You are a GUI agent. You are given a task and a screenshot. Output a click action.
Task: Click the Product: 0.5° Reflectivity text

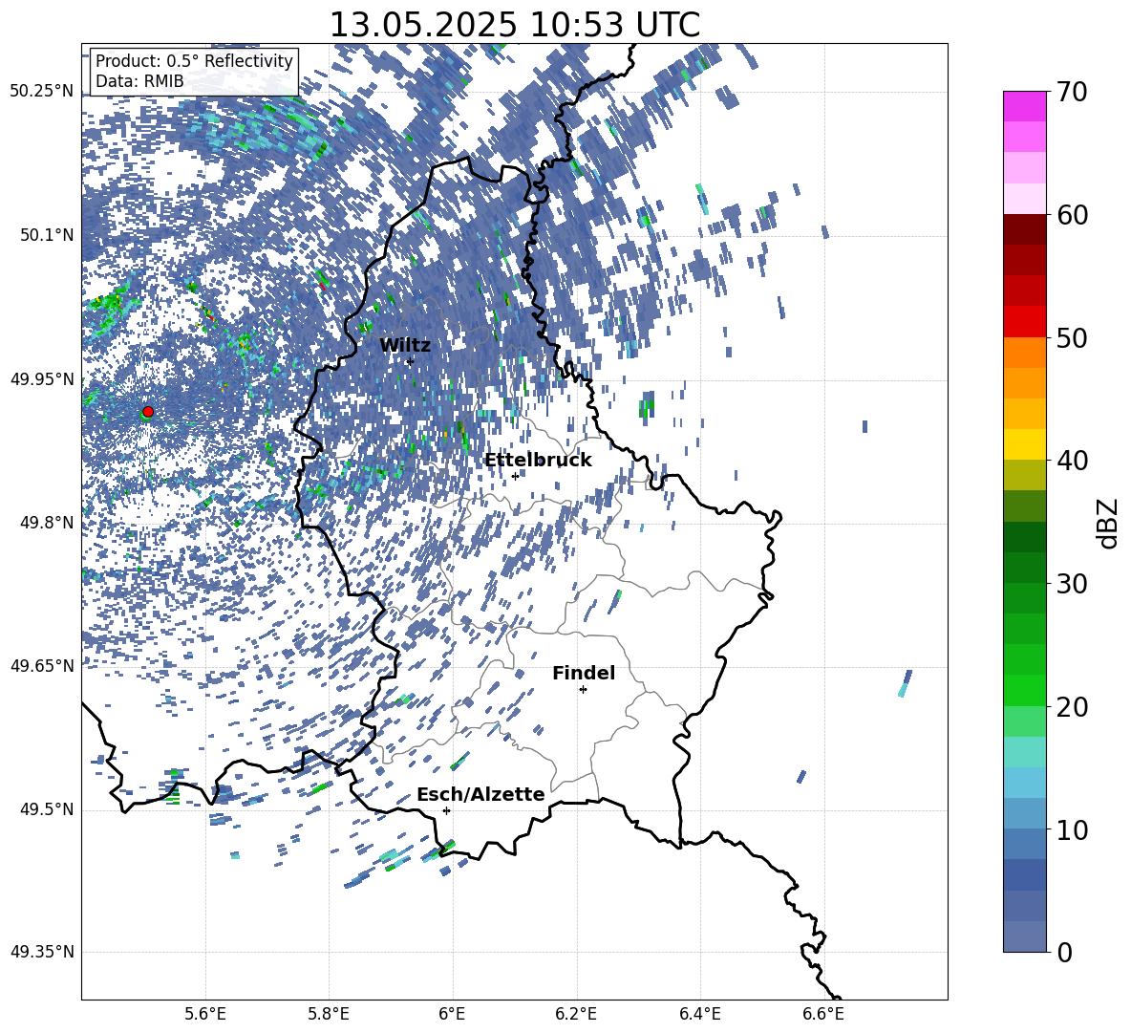(x=194, y=60)
